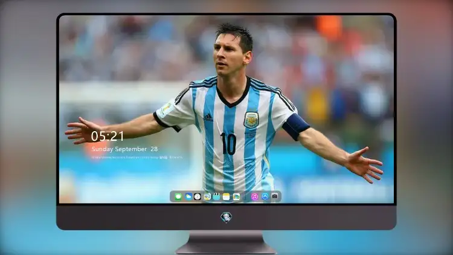Image resolution: width=453 pixels, height=255 pixels.
Task: Open the Weather app in dock
Action: pyautogui.click(x=188, y=196)
